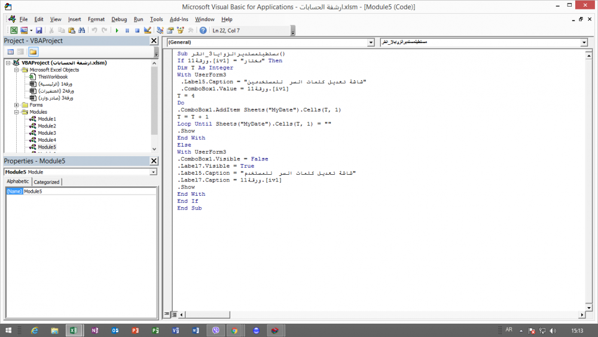This screenshot has height=337, width=598.
Task: Open Viber from taskbar
Action: tap(216, 330)
